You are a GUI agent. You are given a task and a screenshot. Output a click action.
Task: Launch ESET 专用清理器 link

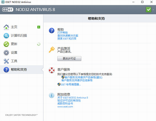coord(71,85)
